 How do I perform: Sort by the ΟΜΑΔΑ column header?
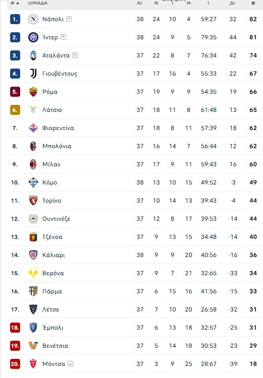coord(38,3)
